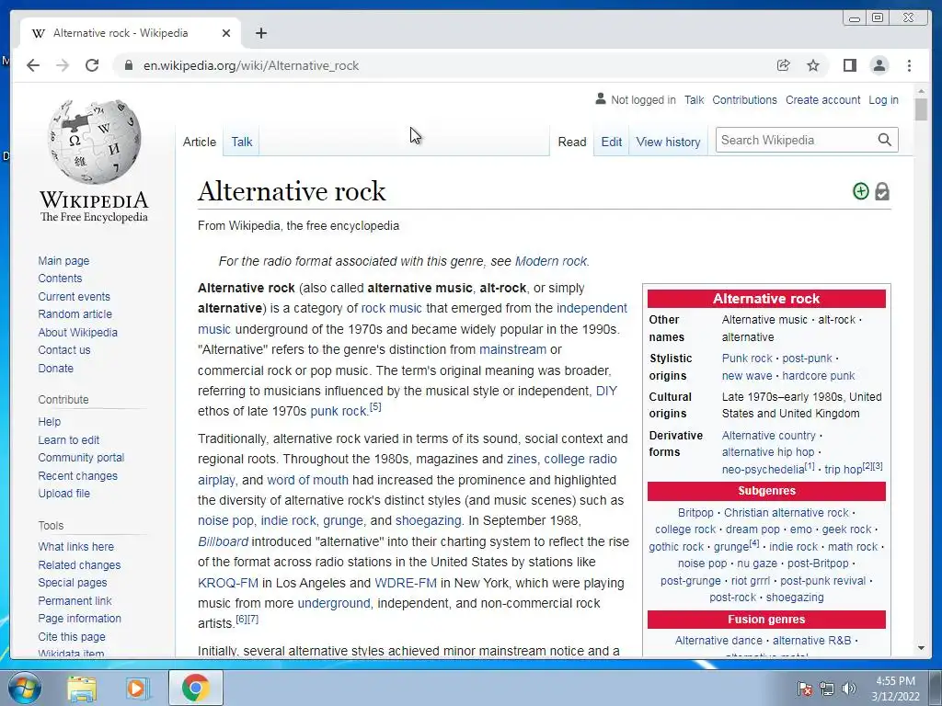
Task: Open the Create account link
Action: pos(822,99)
